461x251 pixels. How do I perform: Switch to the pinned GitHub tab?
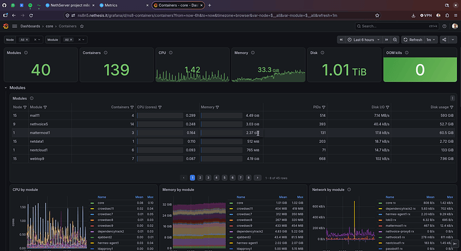click(4, 5)
